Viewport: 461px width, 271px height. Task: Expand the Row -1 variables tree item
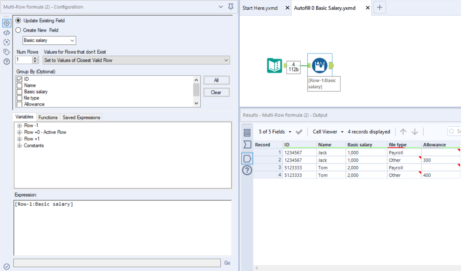pyautogui.click(x=20, y=125)
